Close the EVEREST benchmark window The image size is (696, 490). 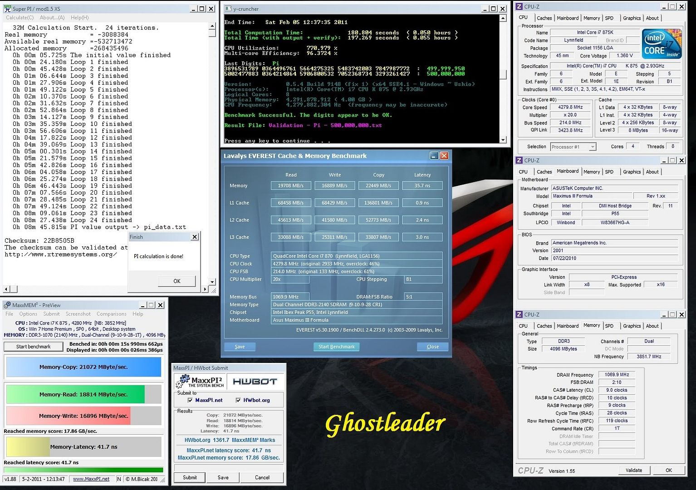(x=444, y=156)
